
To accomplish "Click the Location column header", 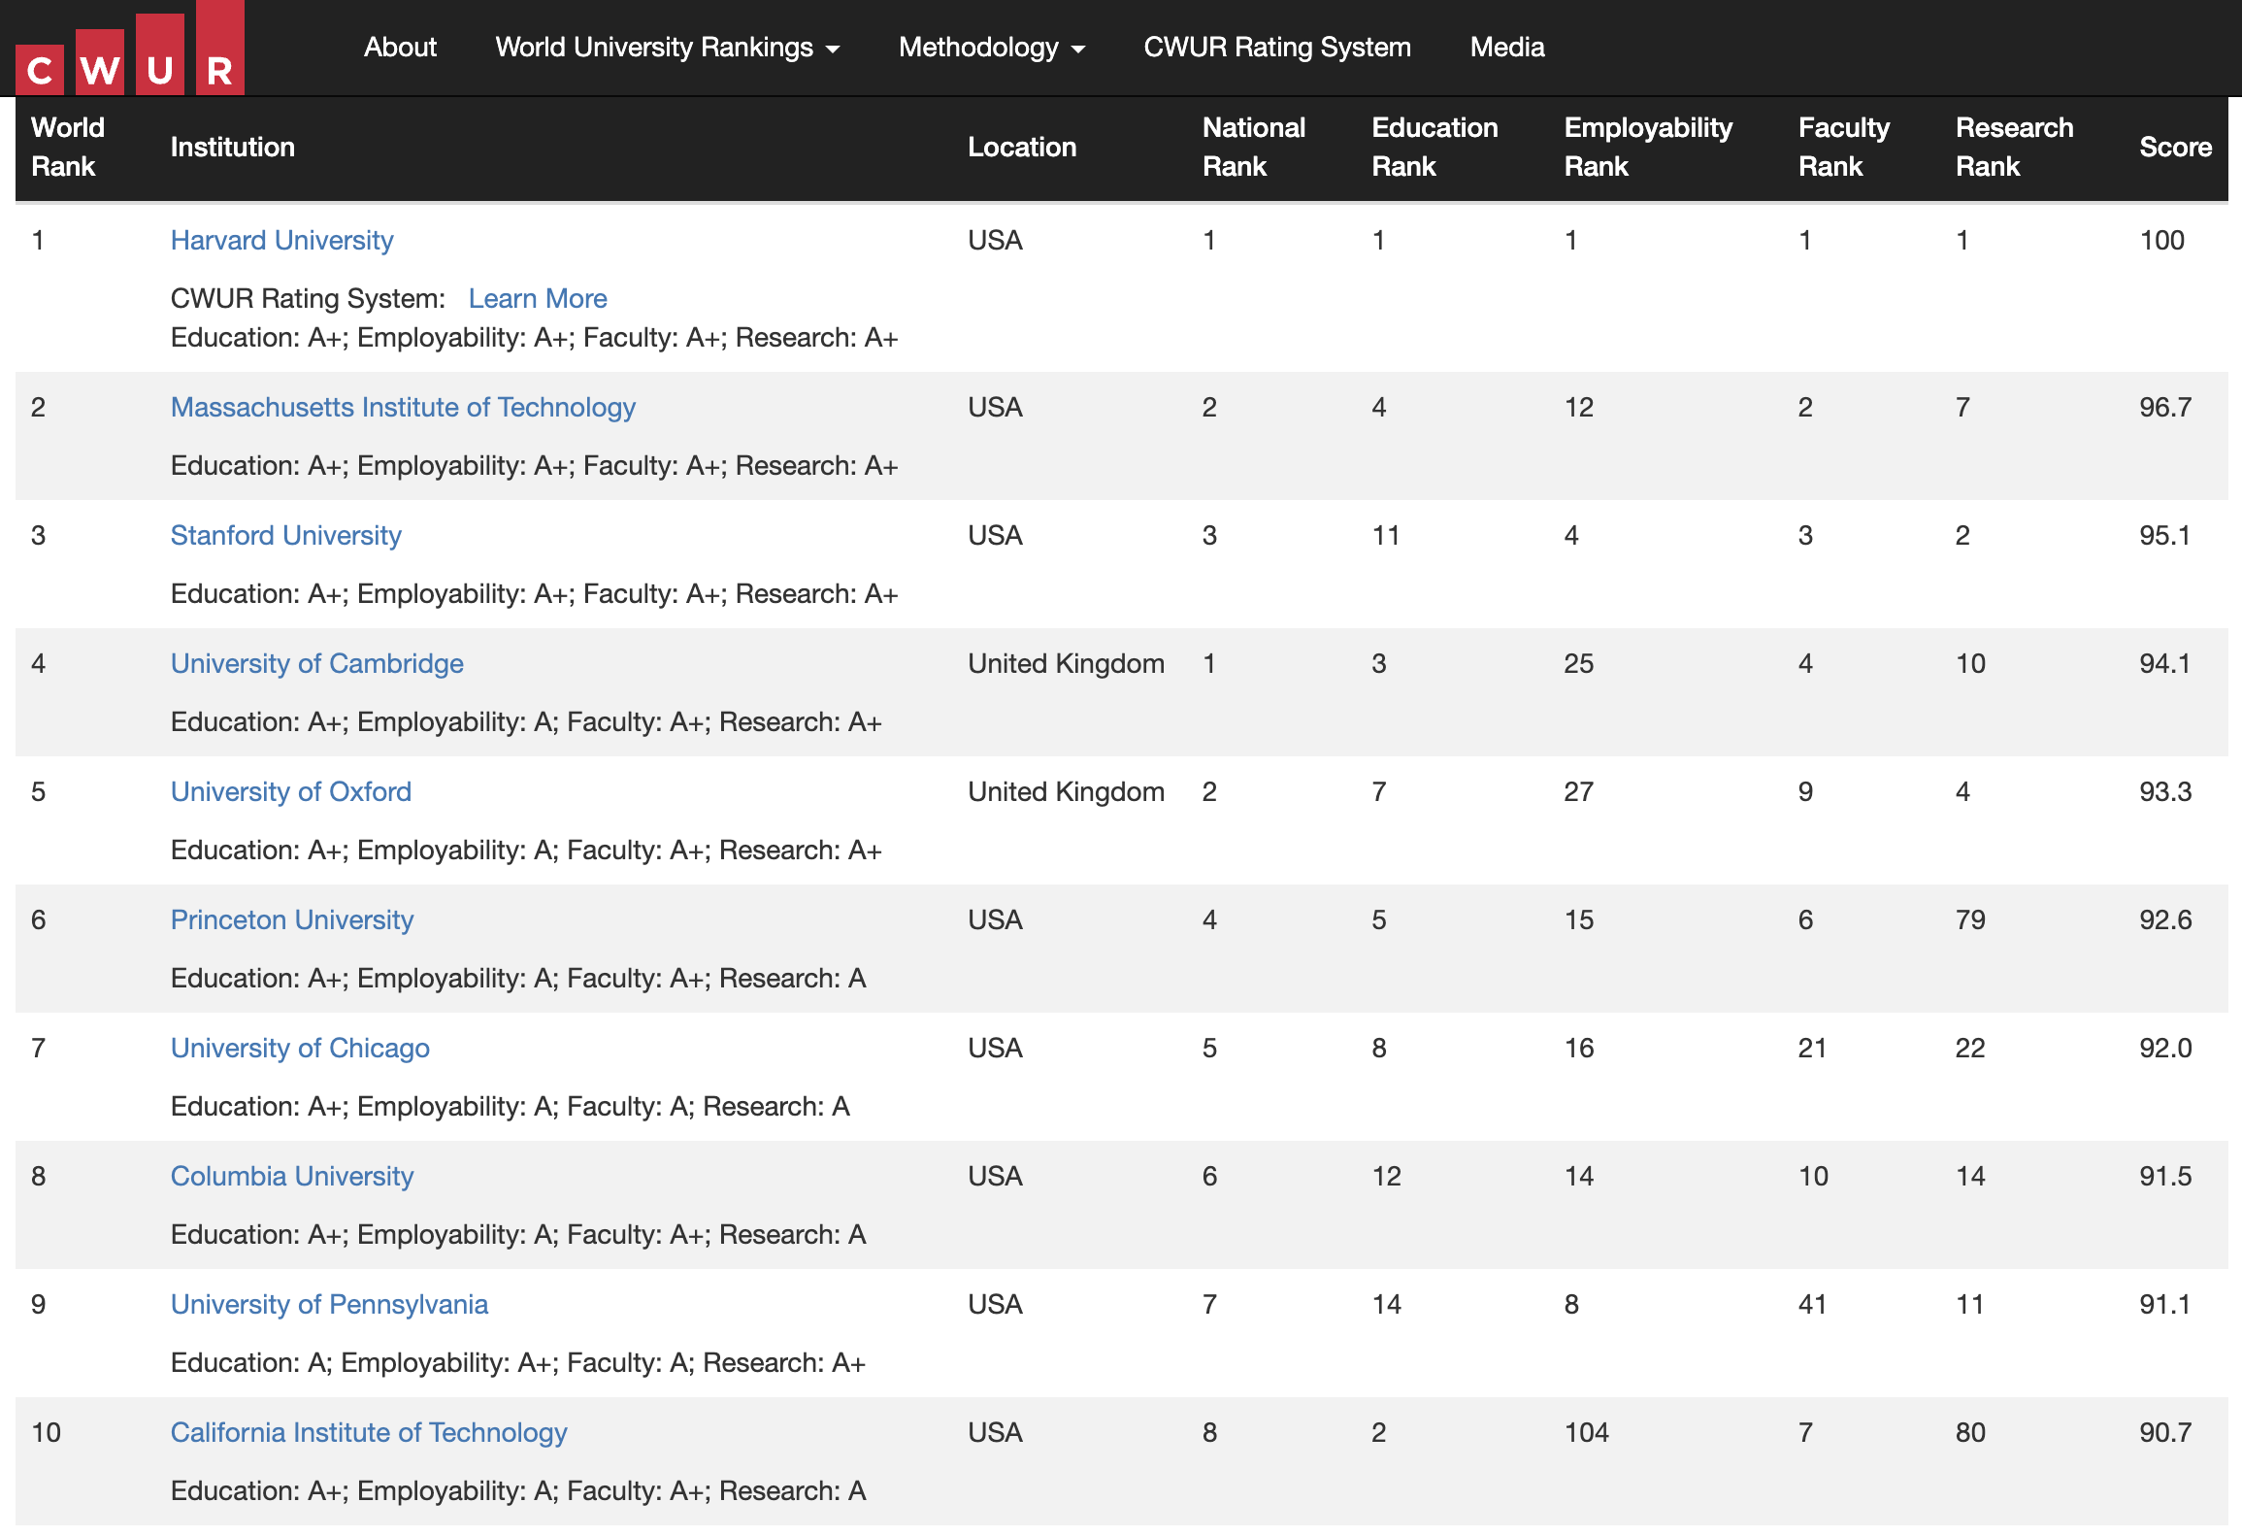I will point(1022,147).
